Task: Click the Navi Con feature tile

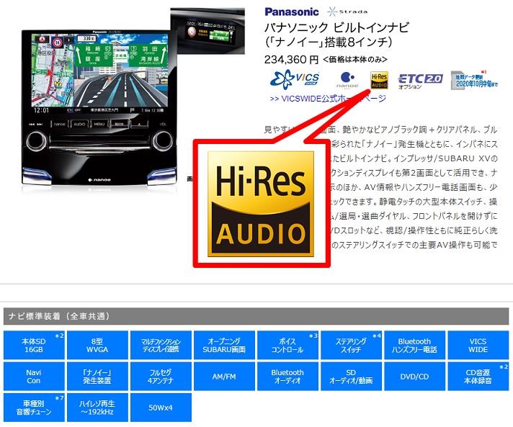Action: click(34, 377)
